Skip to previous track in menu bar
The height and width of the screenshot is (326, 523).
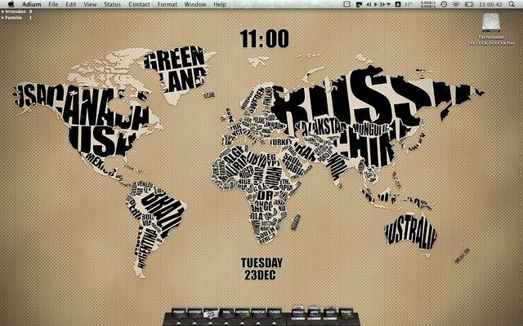tap(369, 4)
